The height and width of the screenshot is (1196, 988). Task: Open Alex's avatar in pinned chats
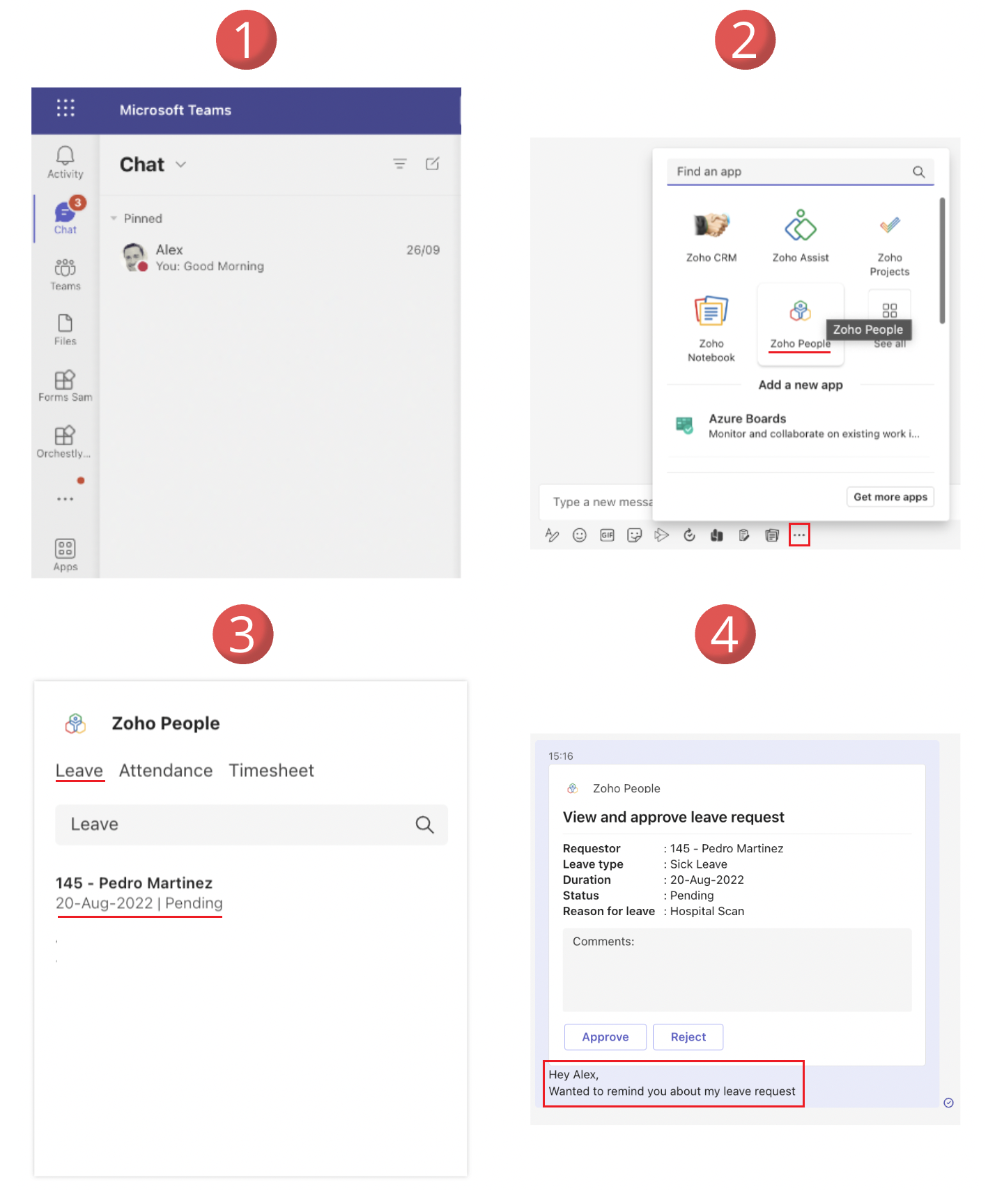[134, 257]
